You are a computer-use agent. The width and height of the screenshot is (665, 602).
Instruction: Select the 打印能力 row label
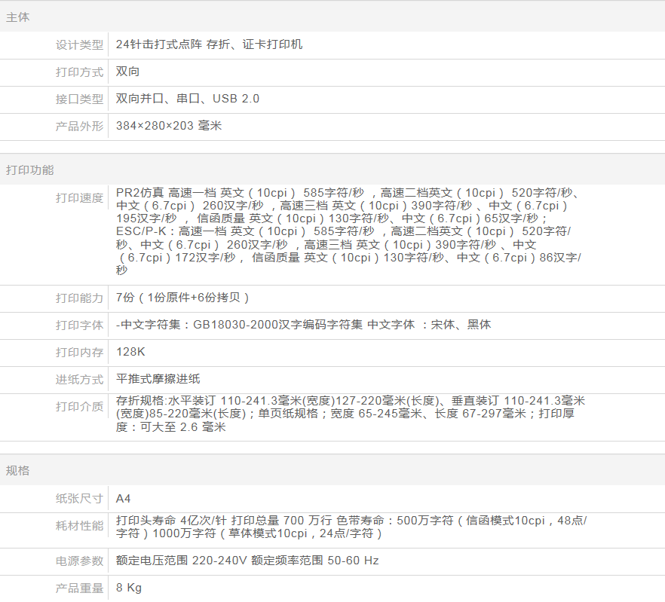[79, 298]
